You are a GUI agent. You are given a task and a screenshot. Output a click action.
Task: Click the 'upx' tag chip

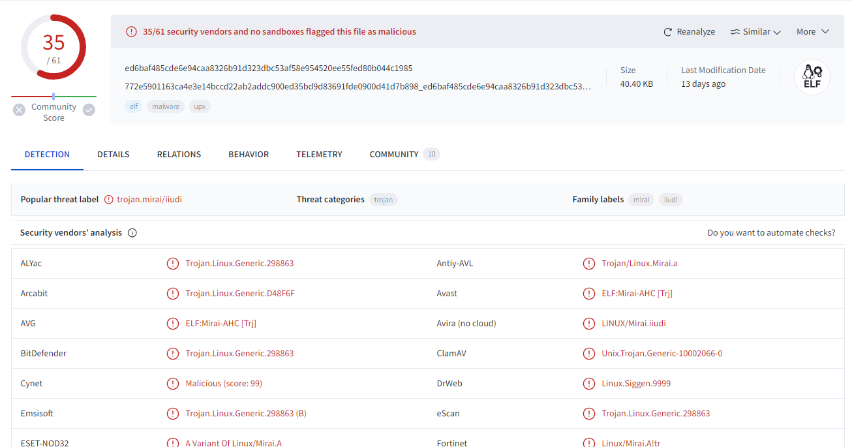tap(200, 106)
